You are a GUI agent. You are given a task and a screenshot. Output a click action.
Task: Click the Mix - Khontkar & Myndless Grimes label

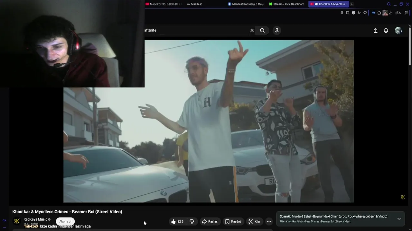[315, 221]
